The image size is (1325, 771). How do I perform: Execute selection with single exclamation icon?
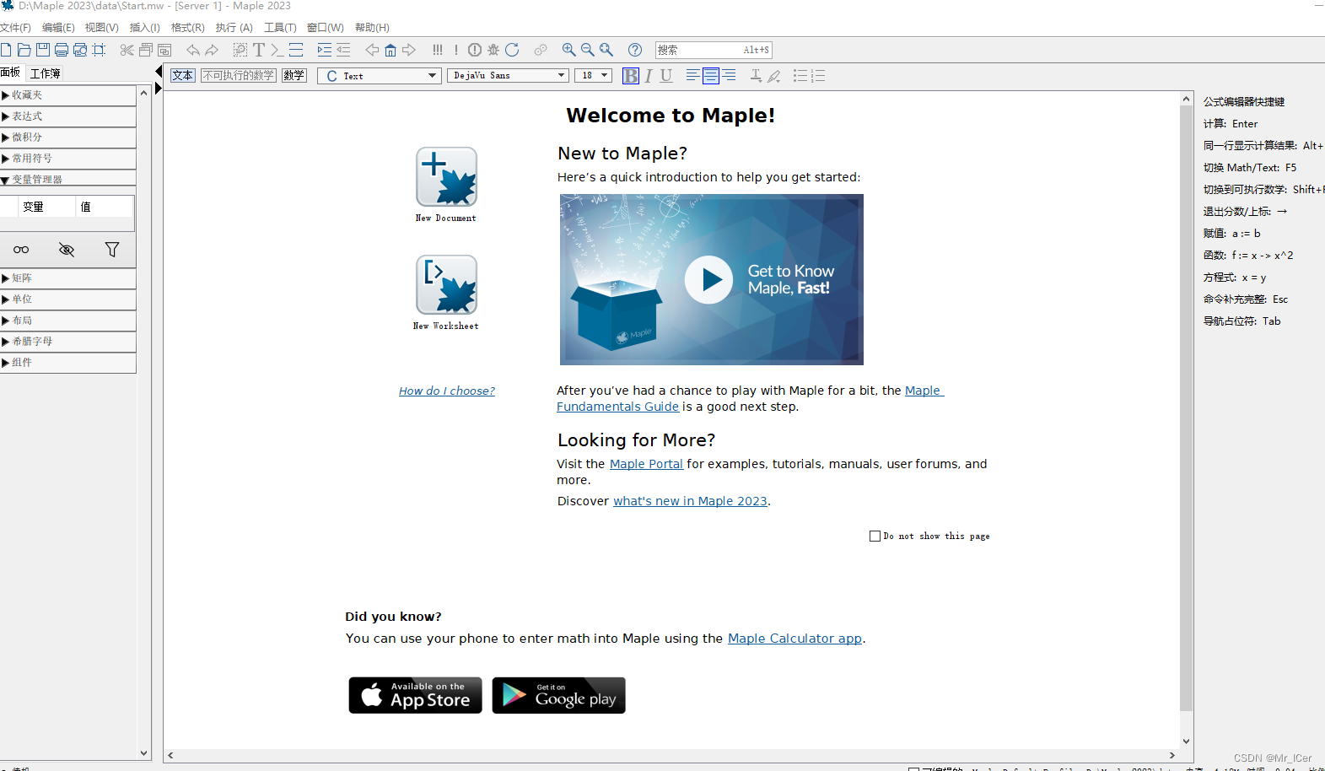pyautogui.click(x=456, y=50)
